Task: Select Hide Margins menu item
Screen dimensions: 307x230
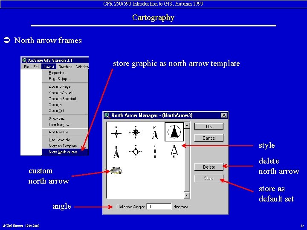Action: point(65,124)
